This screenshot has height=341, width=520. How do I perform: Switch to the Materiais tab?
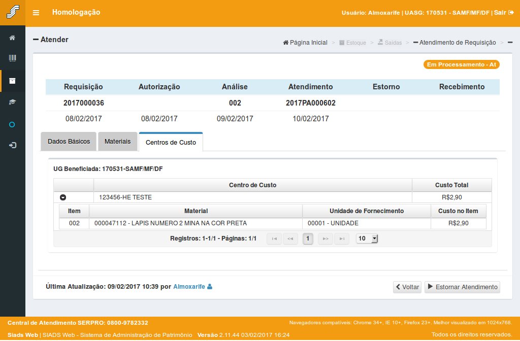pos(118,142)
